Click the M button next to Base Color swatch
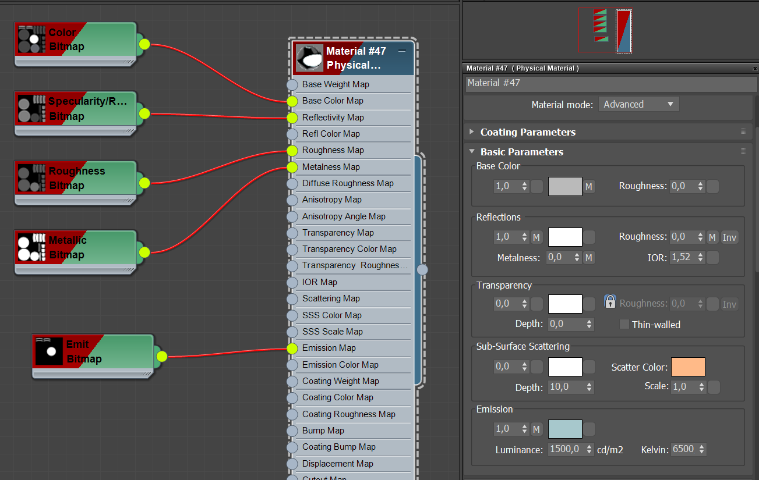Screen dimensions: 759x480 tap(589, 186)
